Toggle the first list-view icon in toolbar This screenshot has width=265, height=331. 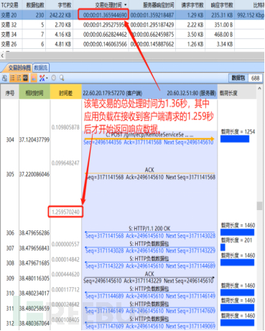coord(12,78)
